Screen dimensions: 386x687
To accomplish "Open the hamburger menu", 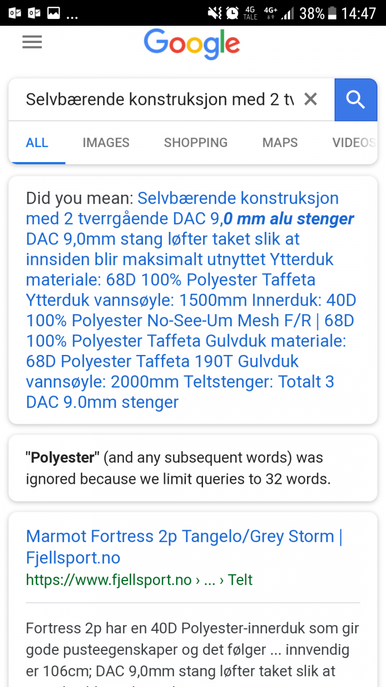I will pyautogui.click(x=32, y=42).
